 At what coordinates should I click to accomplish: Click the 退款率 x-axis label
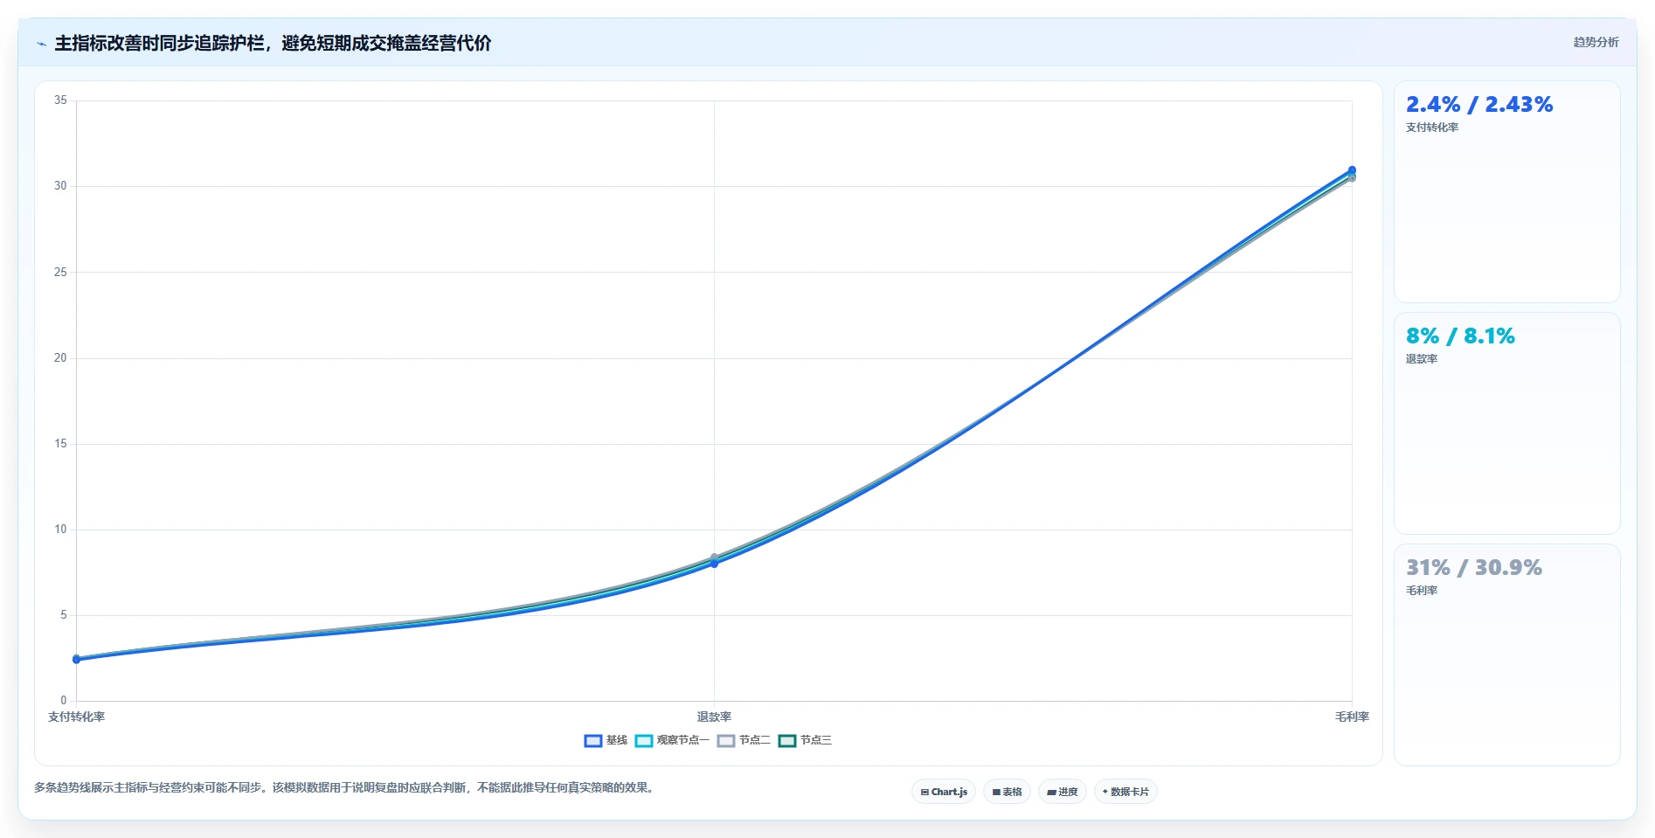click(714, 717)
